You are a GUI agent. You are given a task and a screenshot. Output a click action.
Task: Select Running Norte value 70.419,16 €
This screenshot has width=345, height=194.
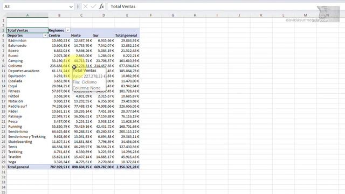(x=83, y=127)
